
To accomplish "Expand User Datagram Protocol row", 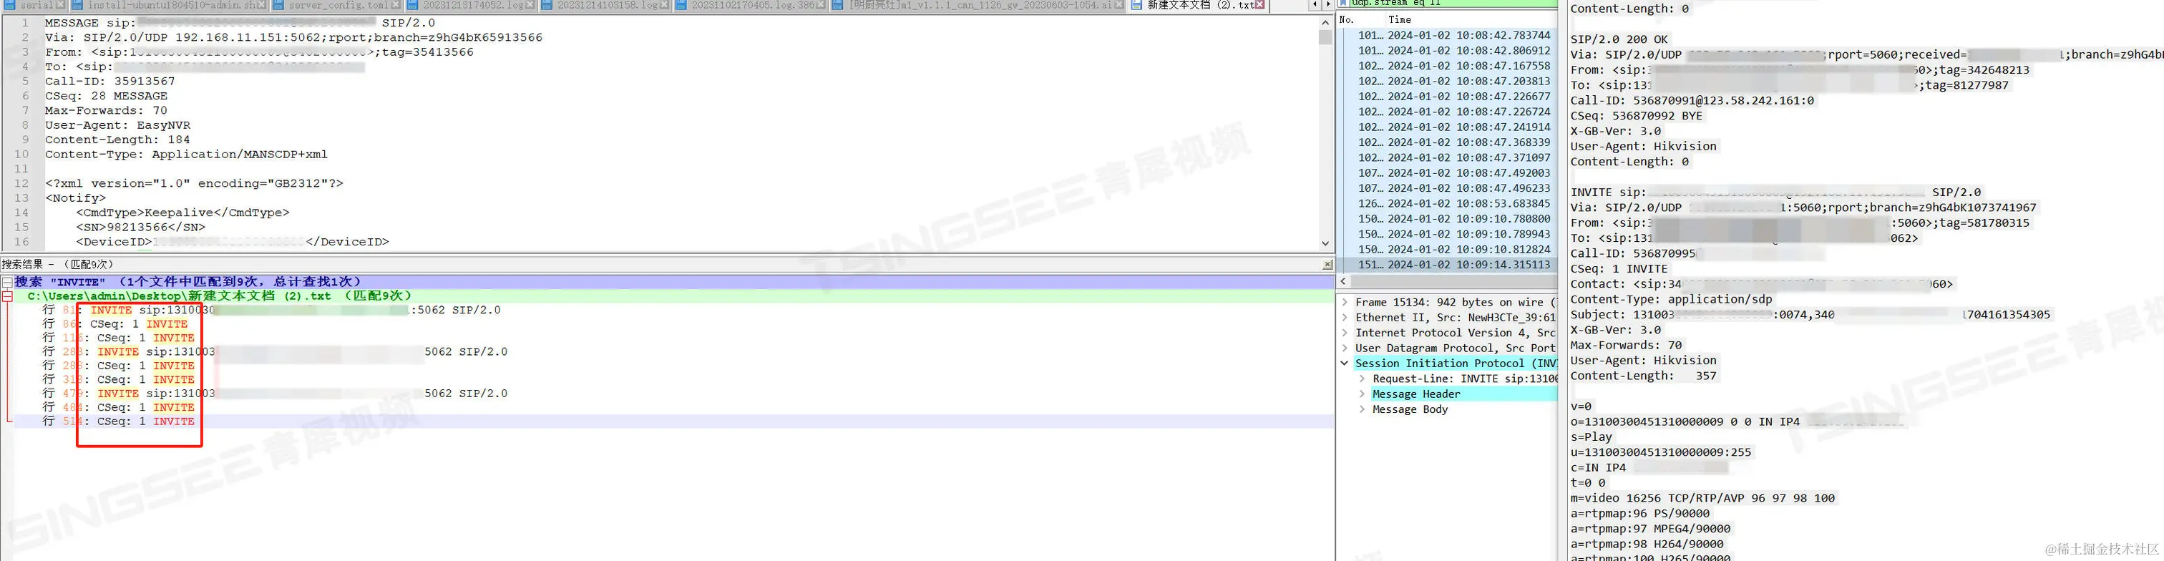I will [1345, 348].
